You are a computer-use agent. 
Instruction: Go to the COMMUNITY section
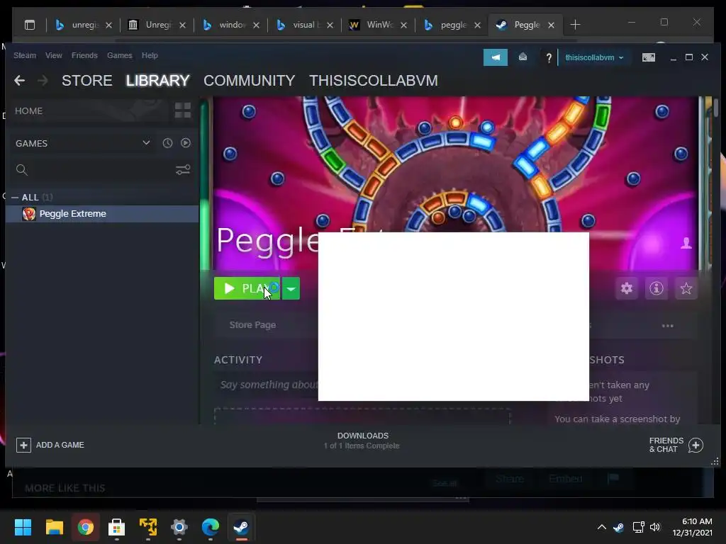pos(249,81)
